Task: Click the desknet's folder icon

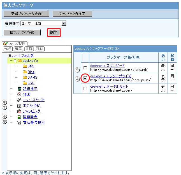Action: pyautogui.click(x=20, y=60)
